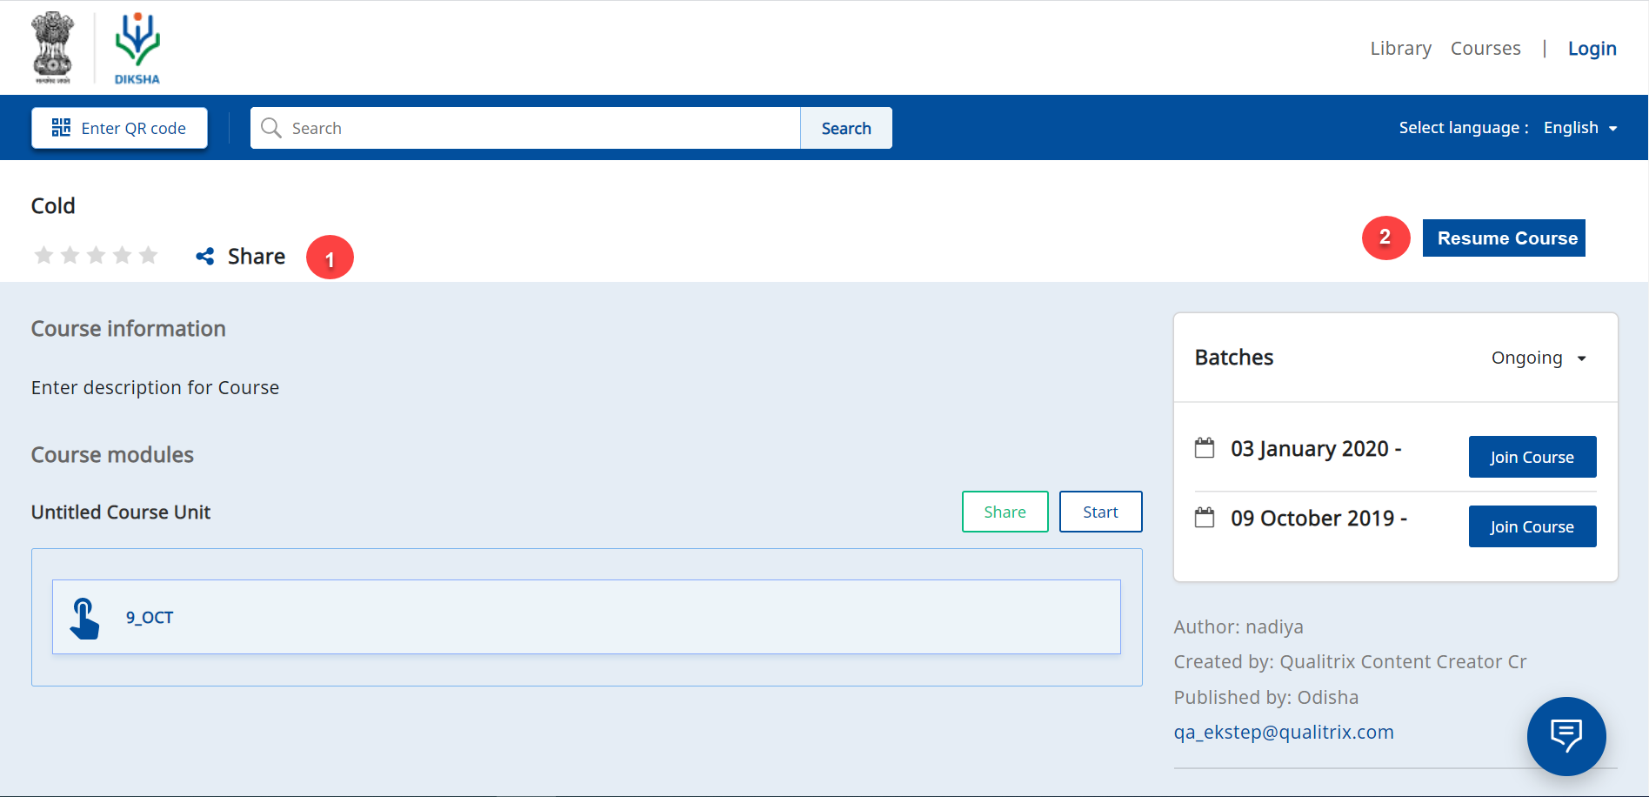Click the DIKSHA logo
The height and width of the screenshot is (797, 1649).
coord(137,48)
